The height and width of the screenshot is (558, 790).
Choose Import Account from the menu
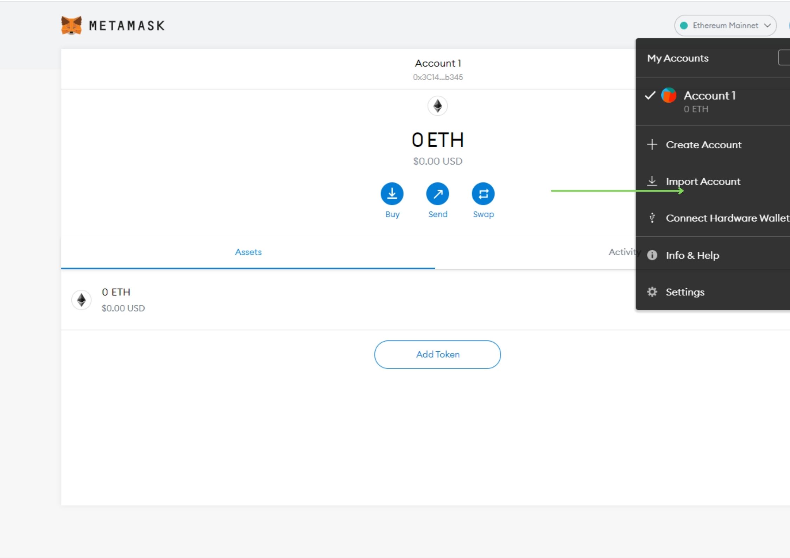tap(713, 181)
